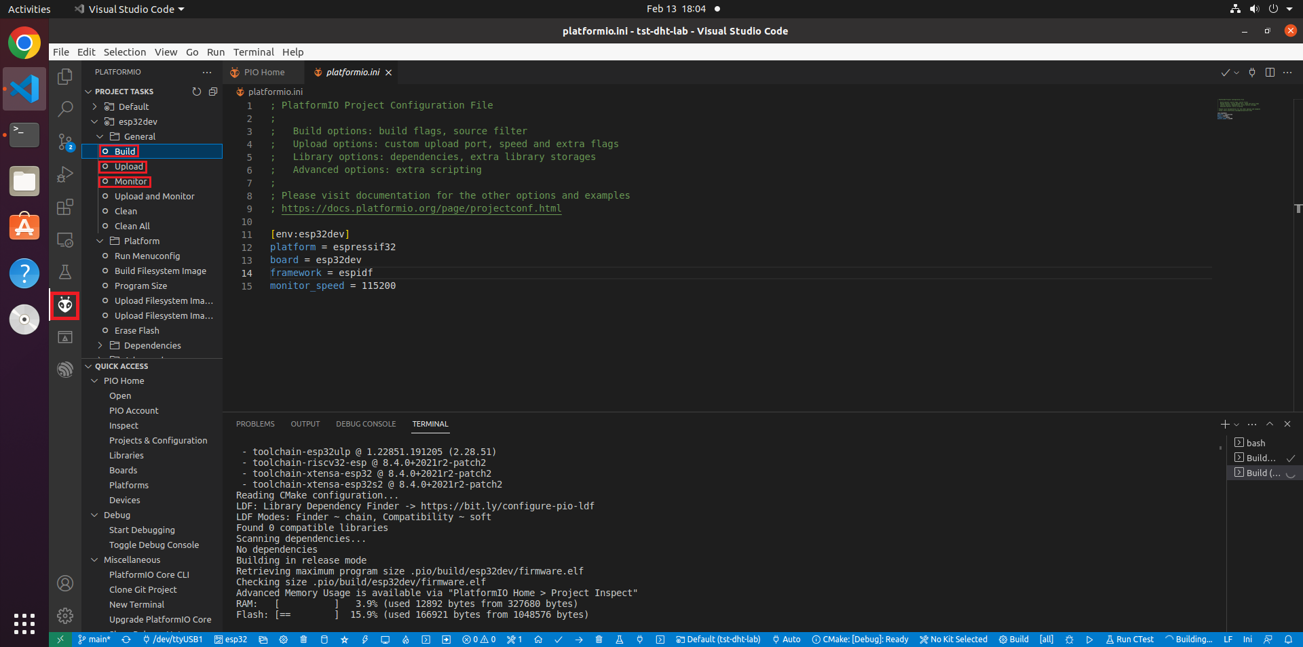Open new terminal with plus icon
The height and width of the screenshot is (647, 1303).
(x=1224, y=424)
